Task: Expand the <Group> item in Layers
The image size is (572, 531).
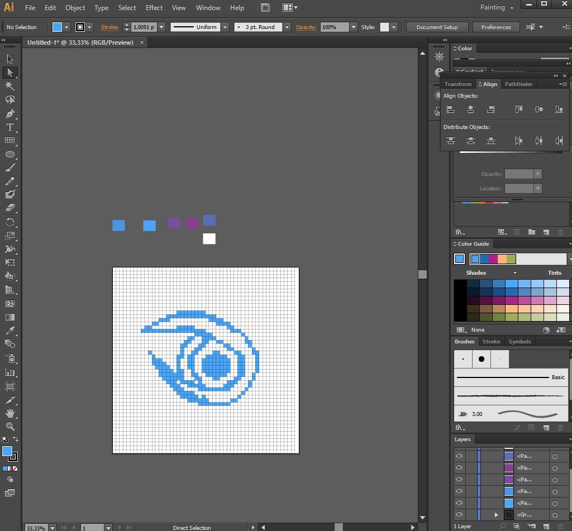Action: click(496, 515)
